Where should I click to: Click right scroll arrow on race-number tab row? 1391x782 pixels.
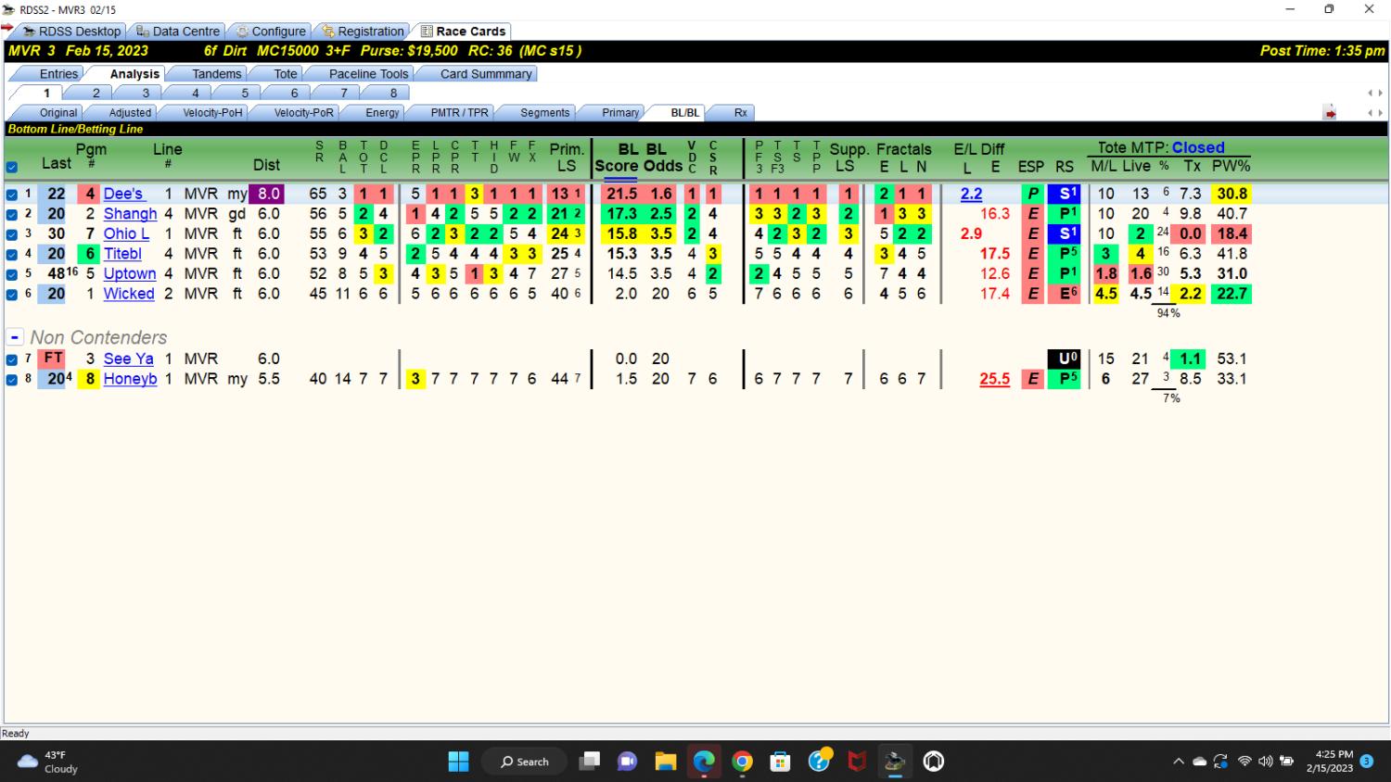(x=1380, y=93)
